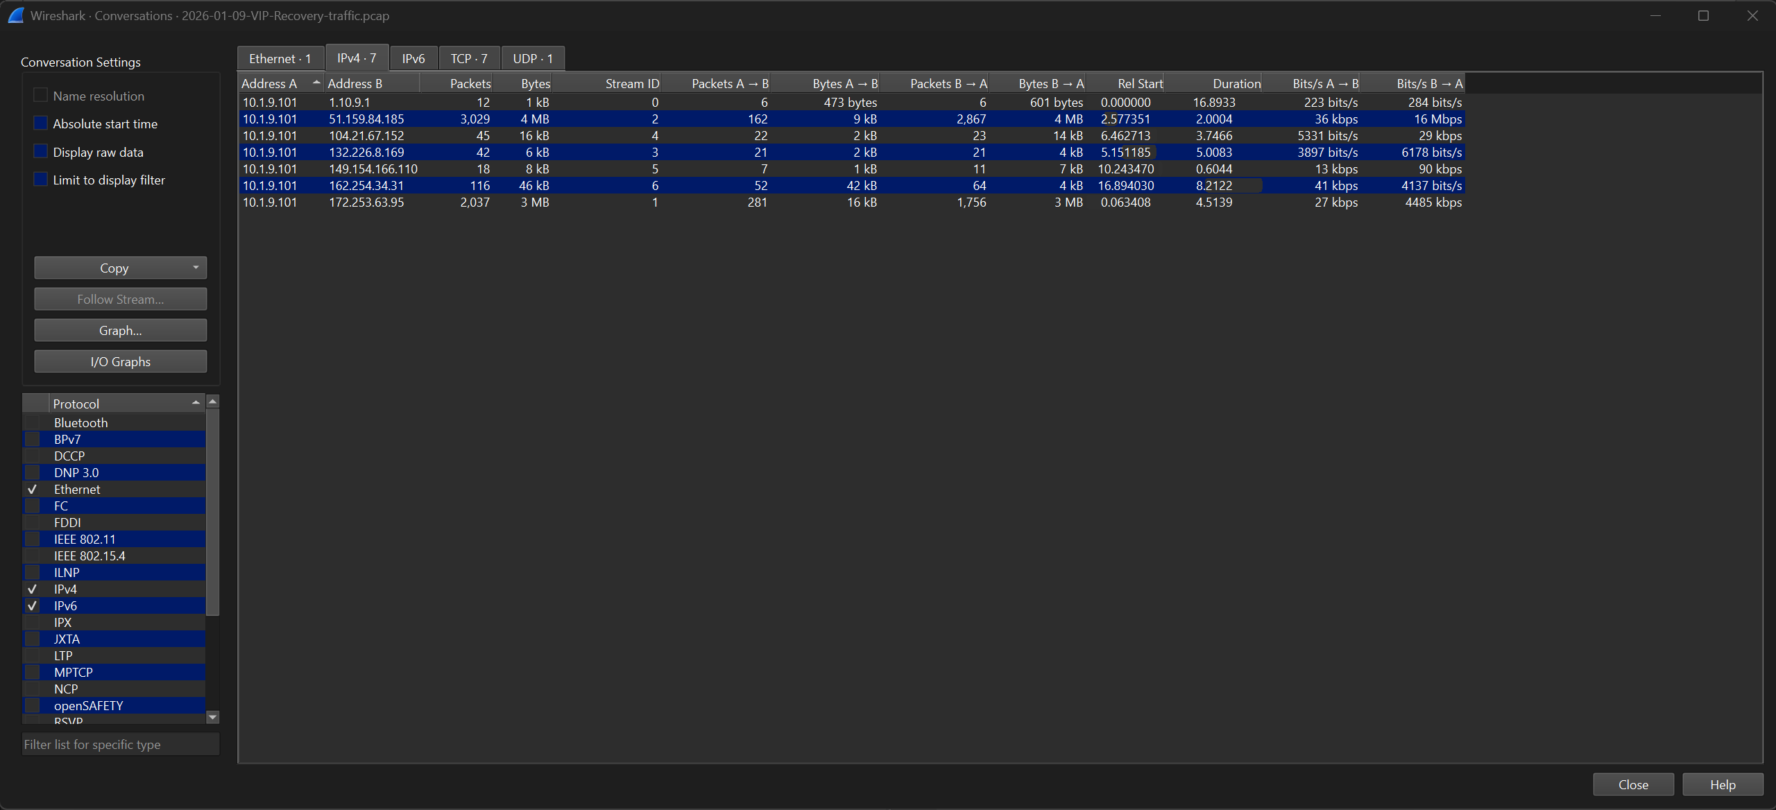1776x810 pixels.
Task: Click the protocol list scroll-down arrow
Action: [213, 717]
